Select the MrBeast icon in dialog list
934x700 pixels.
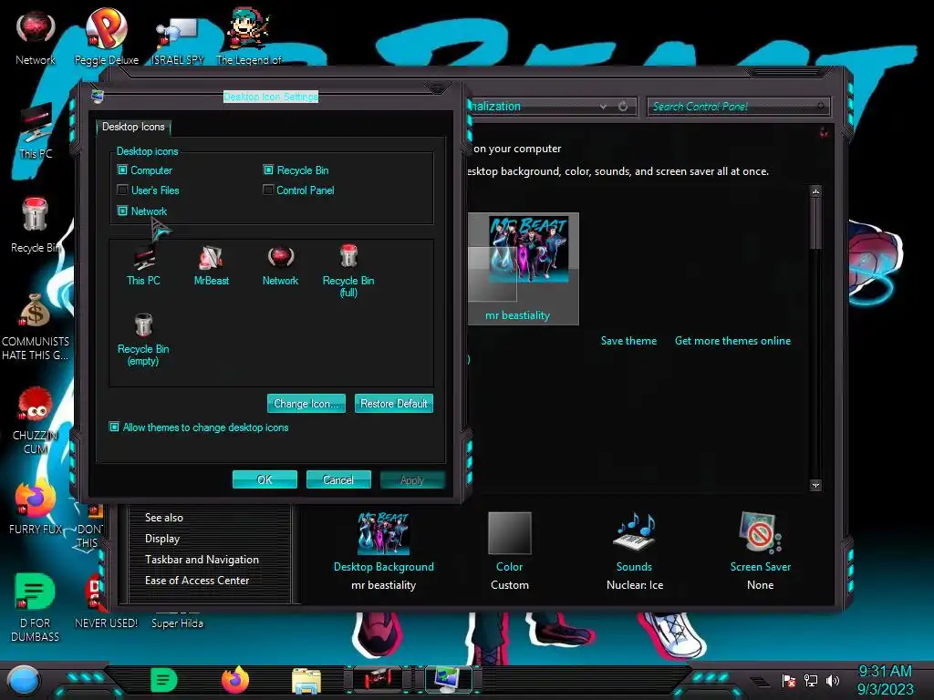[x=212, y=266]
